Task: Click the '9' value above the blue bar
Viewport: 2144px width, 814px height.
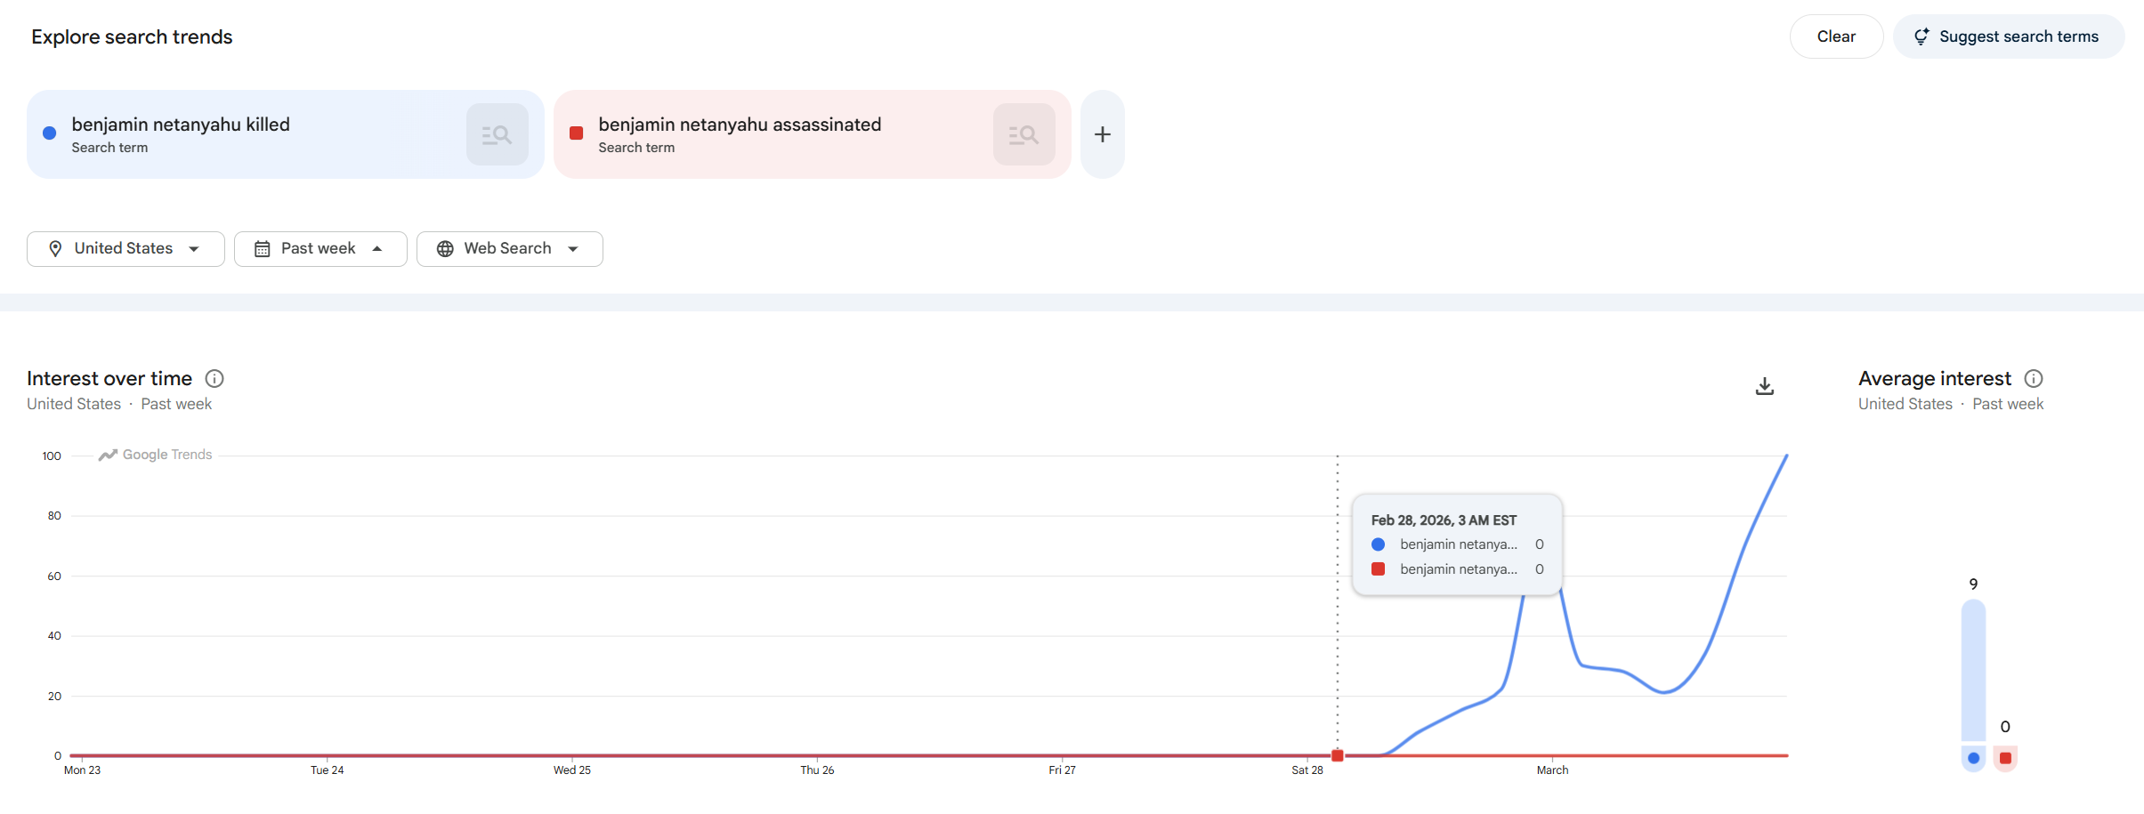Action: point(1973,584)
